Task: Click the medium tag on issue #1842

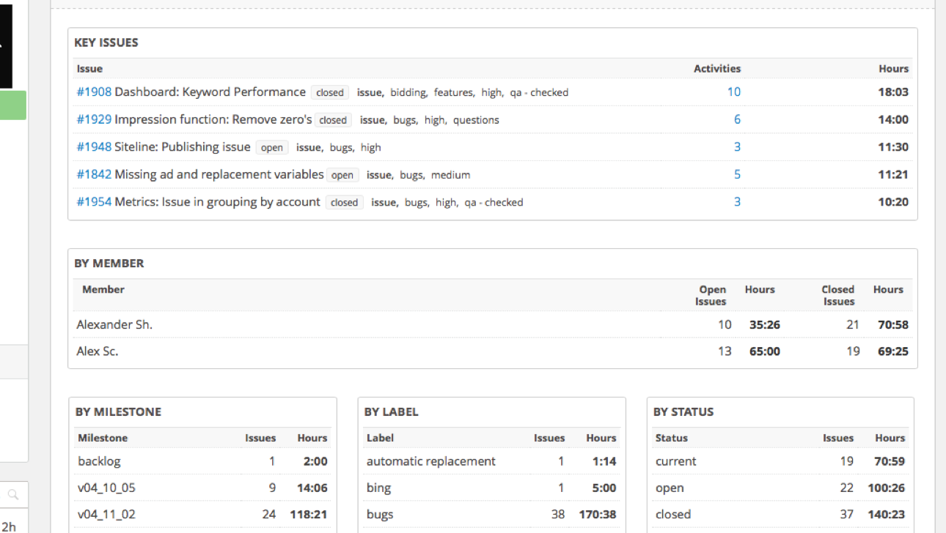Action: (x=451, y=175)
